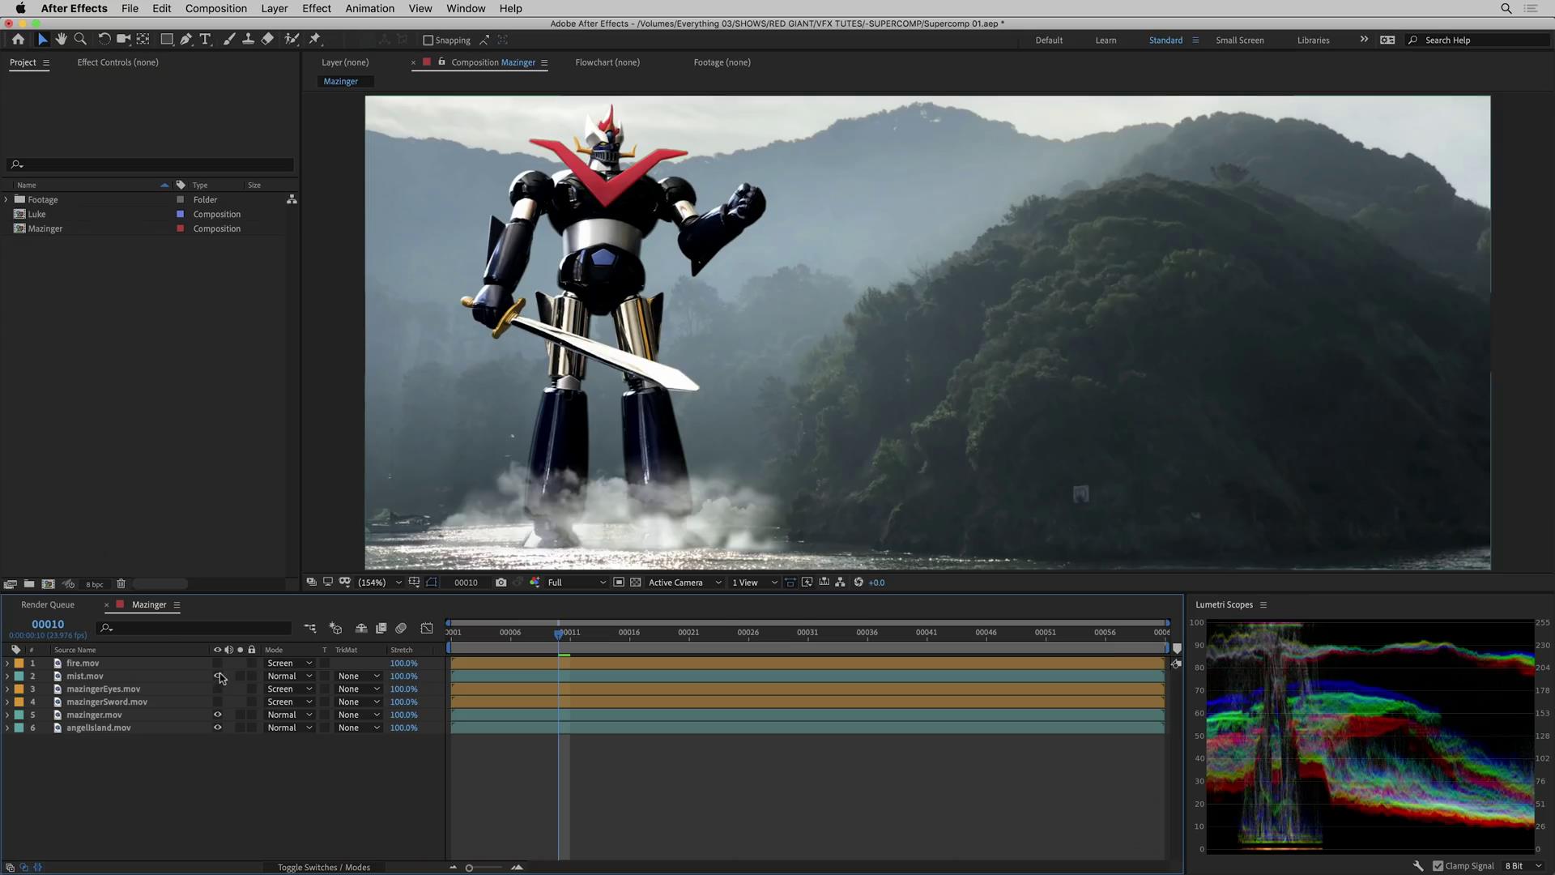Take a snapshot with the camera icon
Viewport: 1555px width, 875px height.
click(x=501, y=583)
